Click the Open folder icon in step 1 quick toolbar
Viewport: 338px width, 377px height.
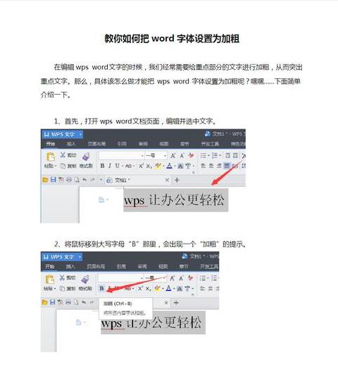(x=45, y=180)
